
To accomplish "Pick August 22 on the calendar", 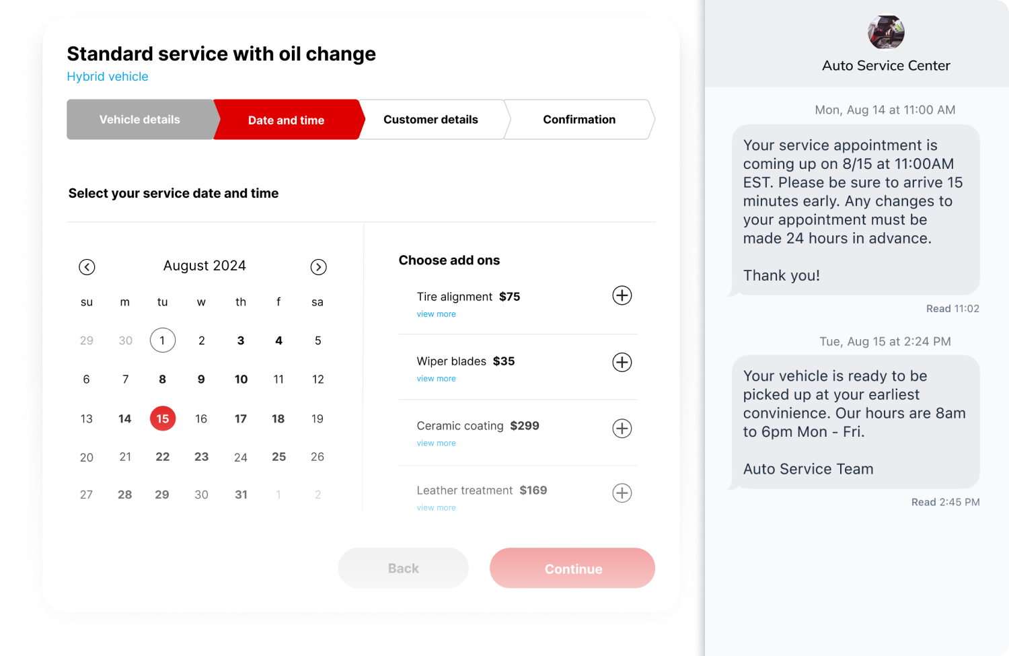I will point(162,457).
